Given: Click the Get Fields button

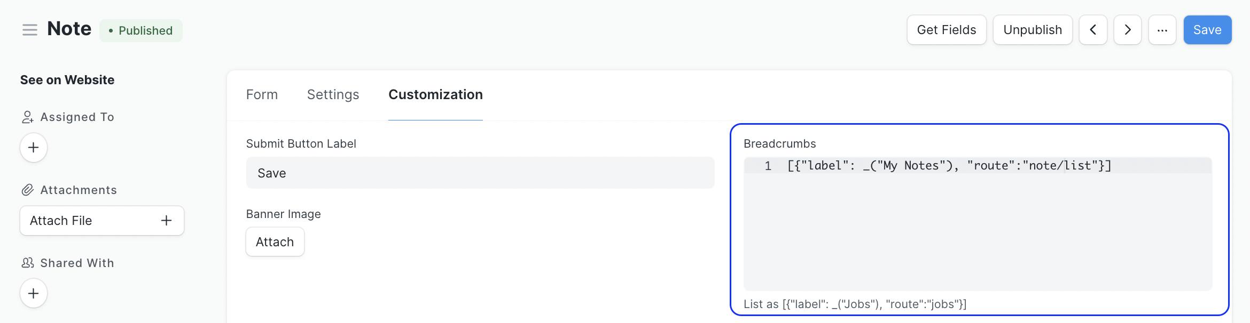Looking at the screenshot, I should point(946,30).
